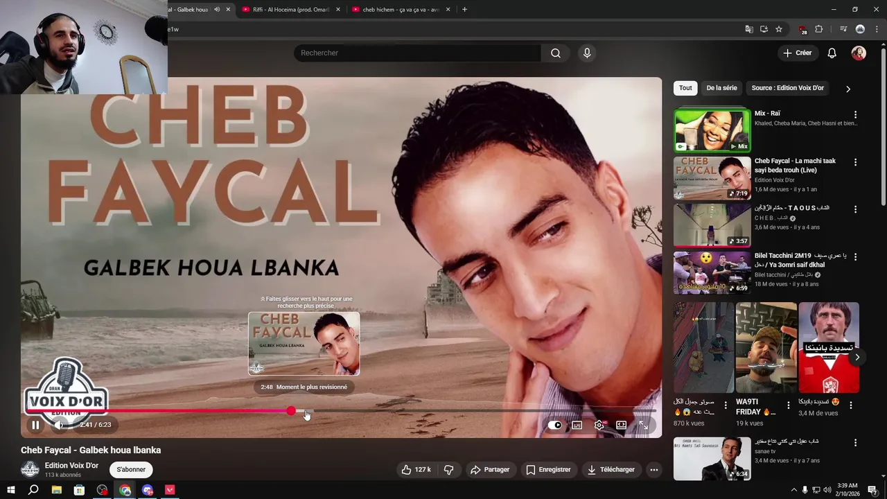Image resolution: width=887 pixels, height=499 pixels.
Task: Install app icon in address bar
Action: click(x=764, y=29)
